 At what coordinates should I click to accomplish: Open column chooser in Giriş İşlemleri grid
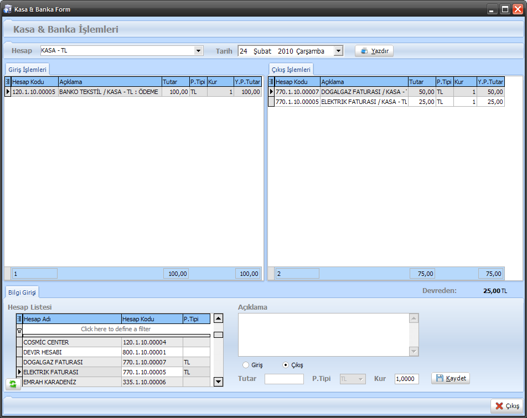tap(8, 82)
